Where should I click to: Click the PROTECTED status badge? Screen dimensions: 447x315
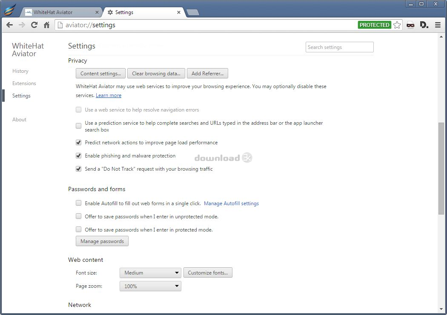tap(374, 25)
